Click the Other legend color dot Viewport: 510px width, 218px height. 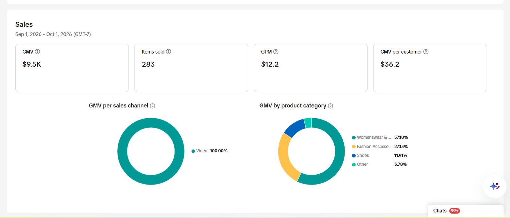click(354, 164)
